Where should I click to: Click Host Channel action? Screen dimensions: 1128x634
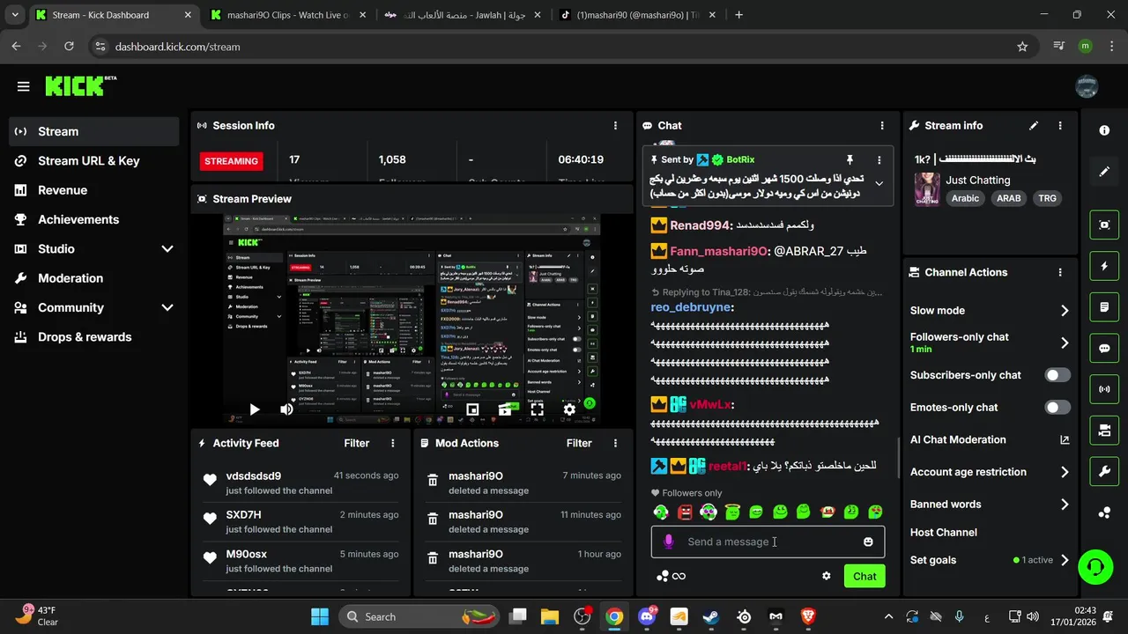coord(944,533)
